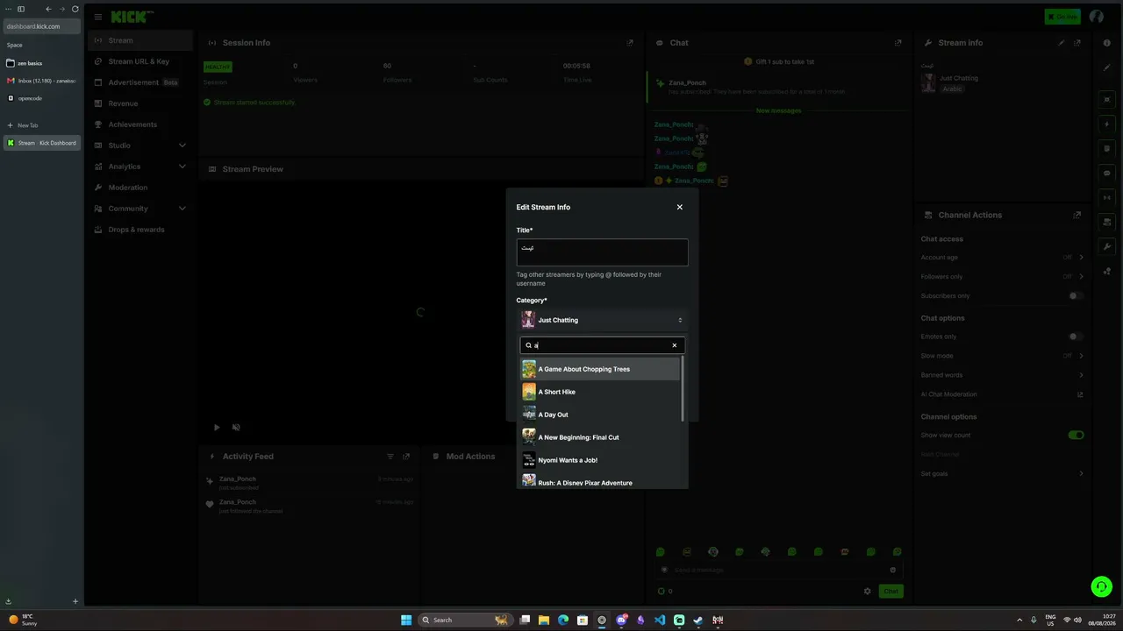Screen dimensions: 1123x631
Task: Open Followers only setting
Action: coord(1002,277)
